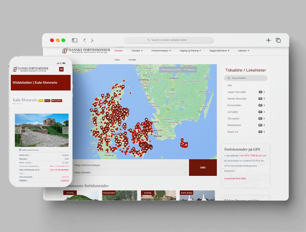The height and width of the screenshot is (232, 306).
Task: Show next photo of Kalø Slotsruin
Action: [x=65, y=130]
